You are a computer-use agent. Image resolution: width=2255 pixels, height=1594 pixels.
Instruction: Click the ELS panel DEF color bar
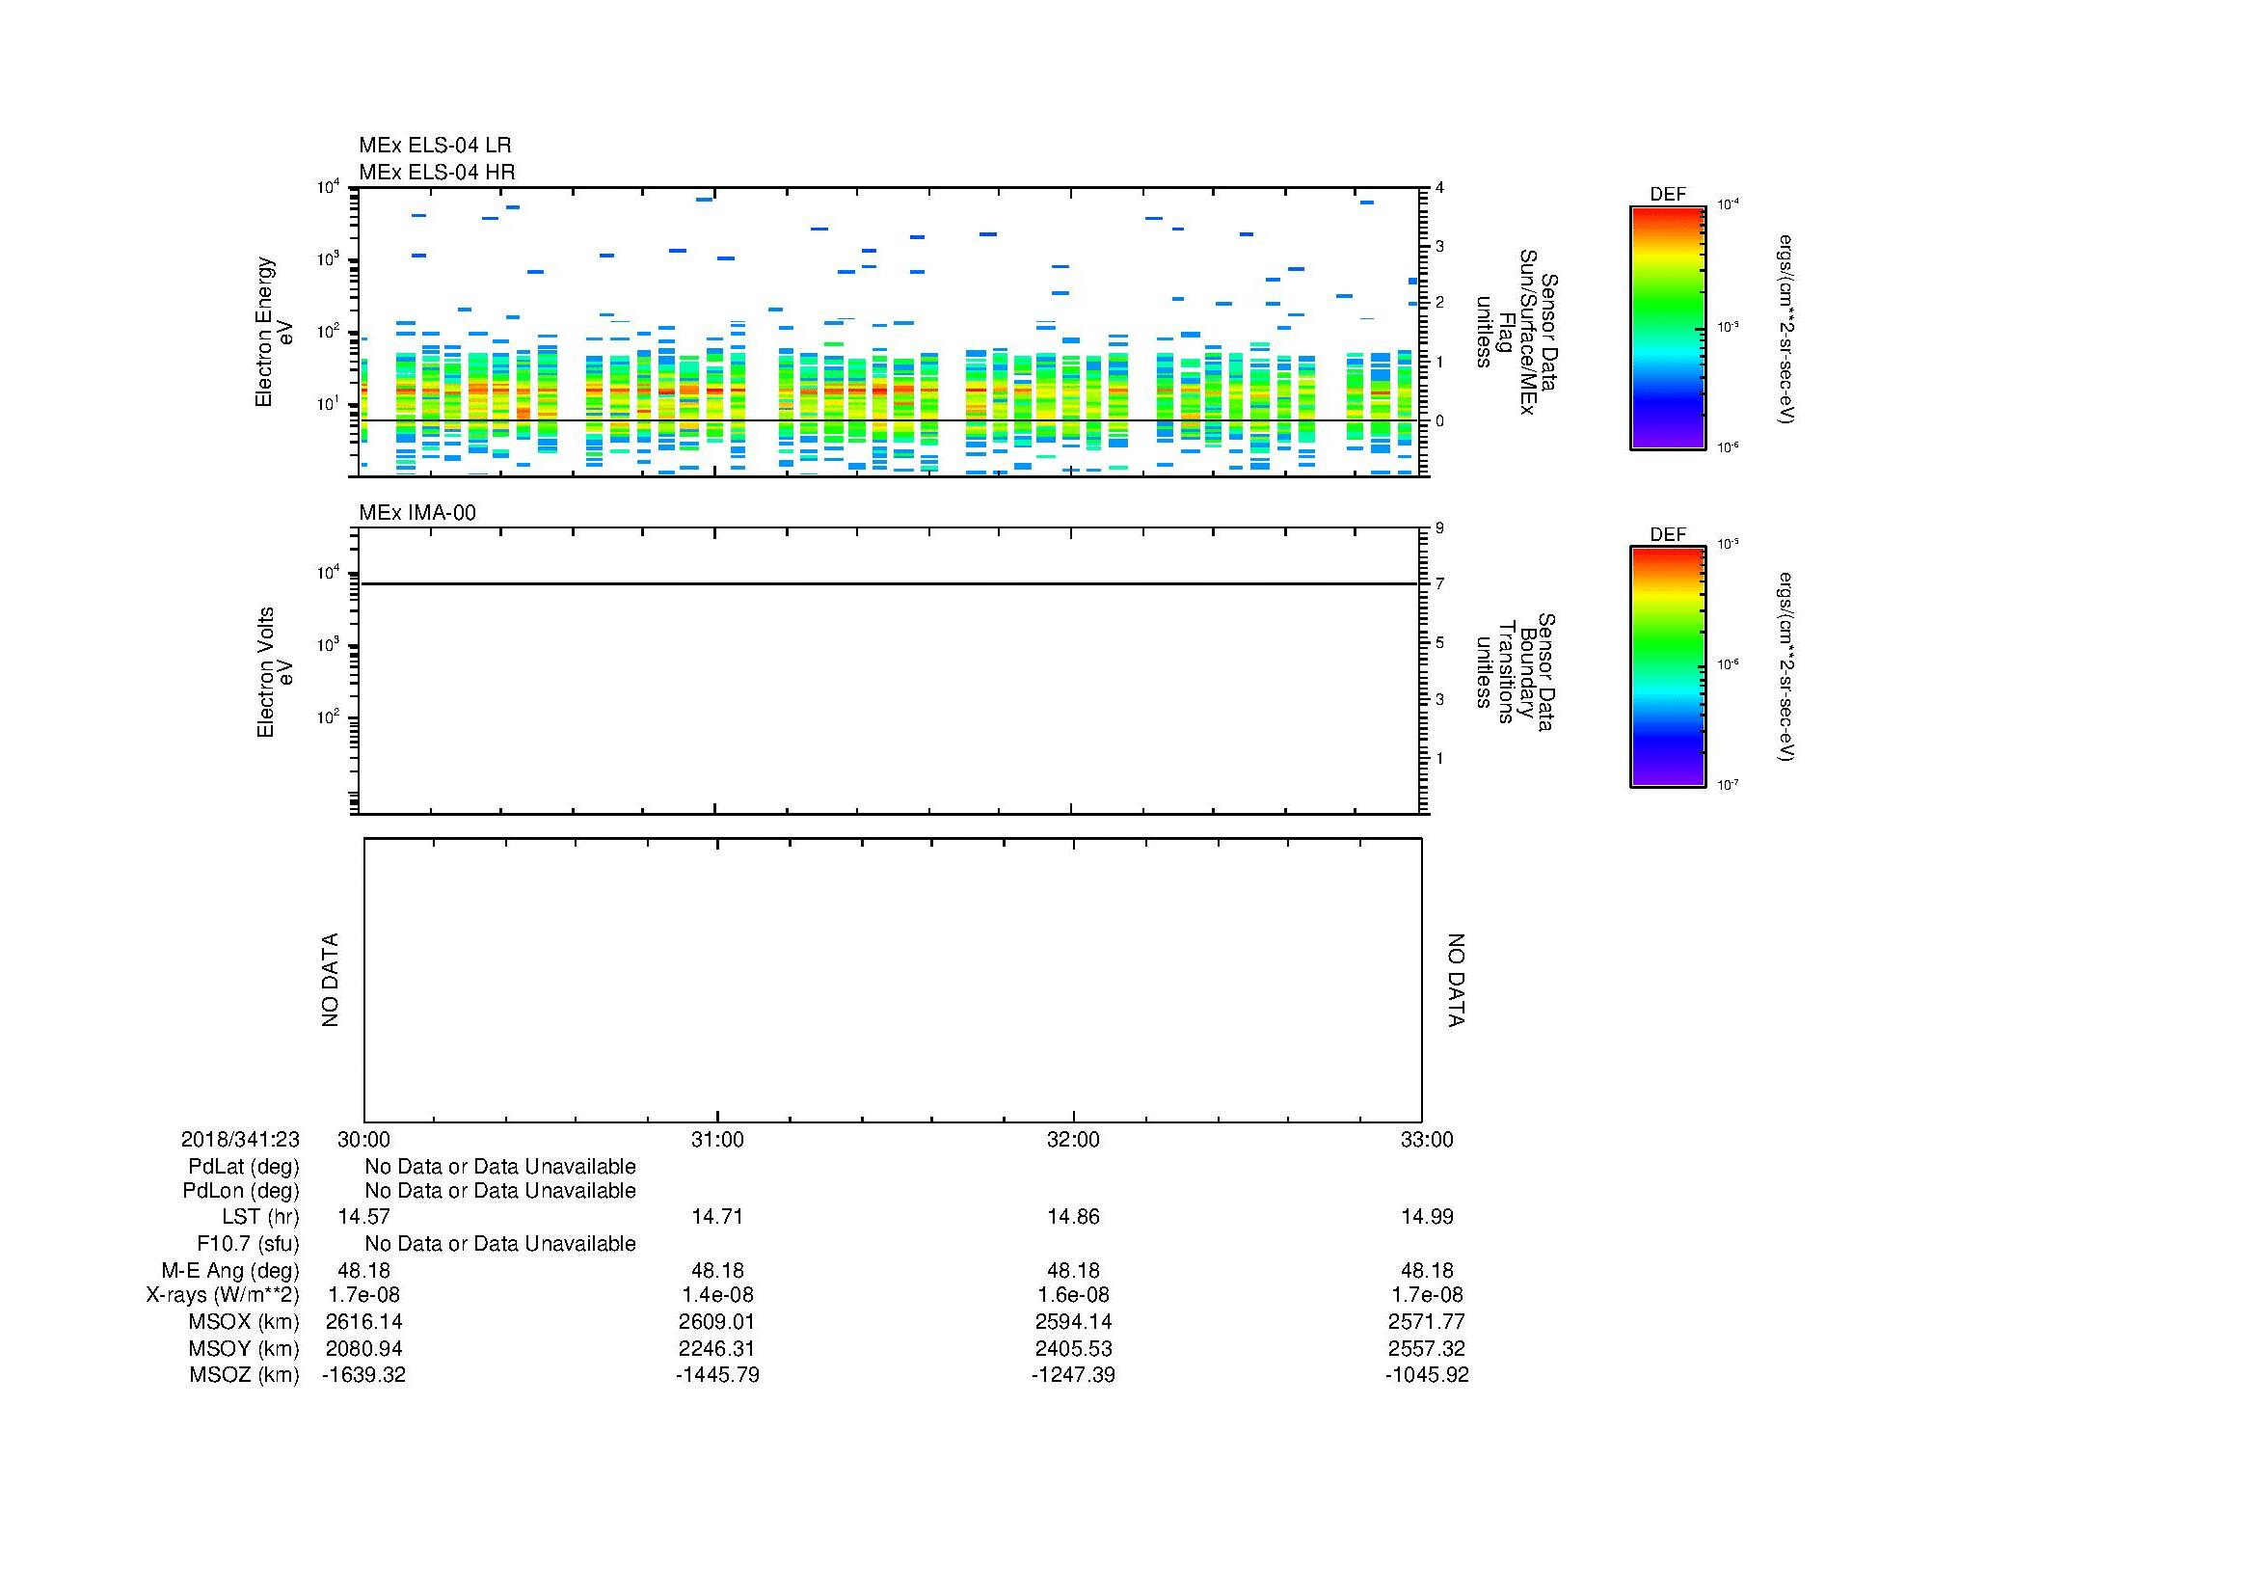coord(1667,327)
